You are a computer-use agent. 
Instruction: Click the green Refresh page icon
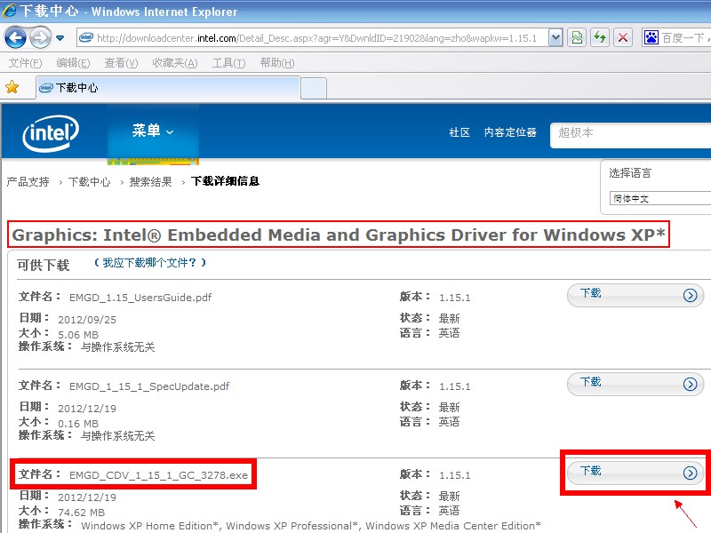tap(601, 37)
